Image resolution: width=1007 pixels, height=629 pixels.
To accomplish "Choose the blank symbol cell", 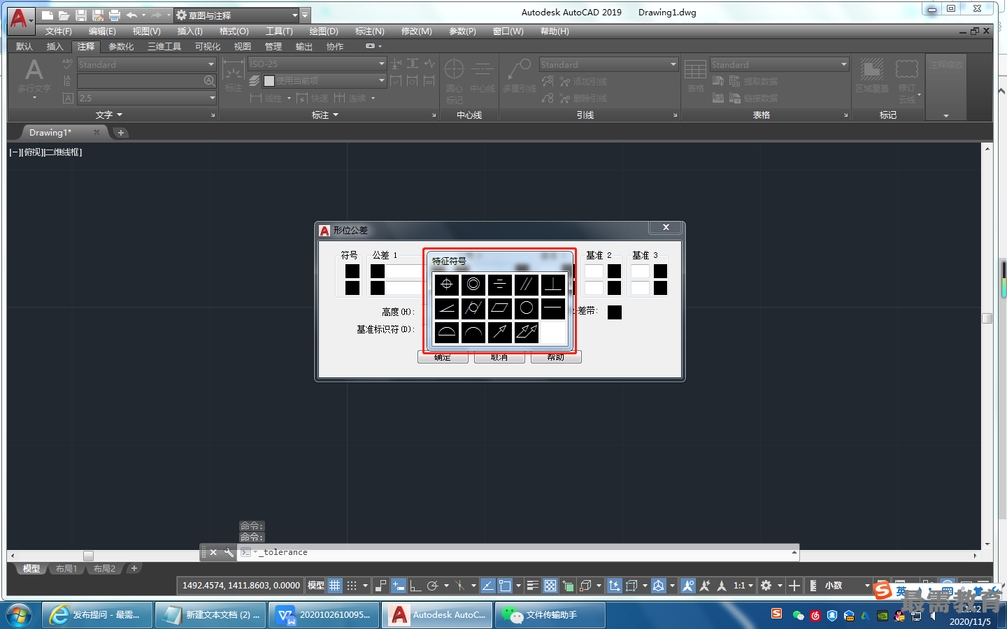I will [x=552, y=332].
